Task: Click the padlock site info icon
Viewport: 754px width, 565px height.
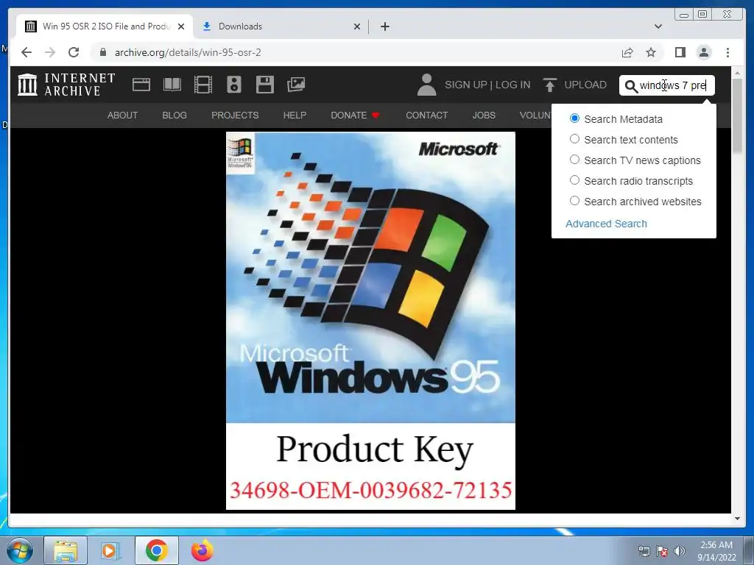Action: 102,52
